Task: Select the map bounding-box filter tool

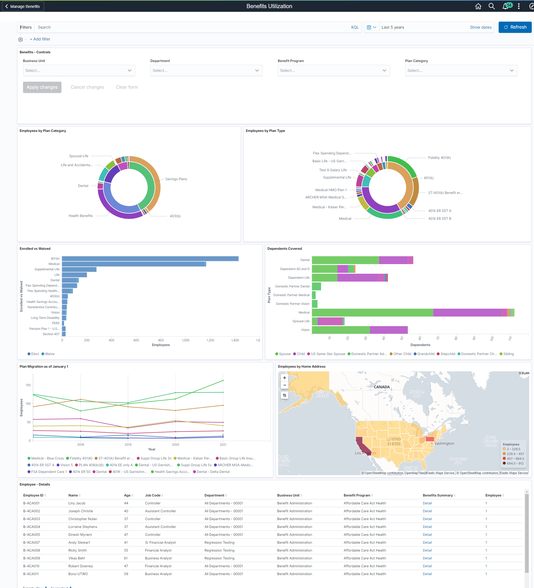Action: [284, 395]
